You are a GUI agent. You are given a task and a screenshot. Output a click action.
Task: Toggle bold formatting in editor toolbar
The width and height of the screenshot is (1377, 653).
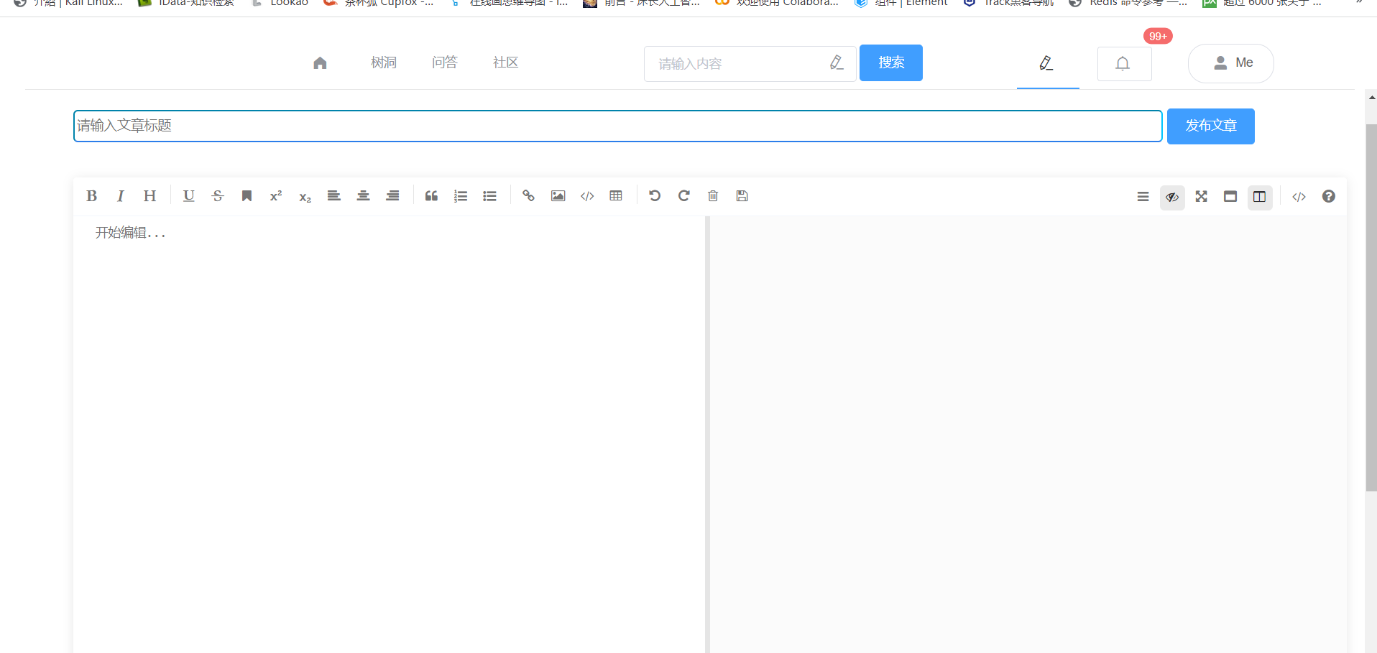pos(91,196)
